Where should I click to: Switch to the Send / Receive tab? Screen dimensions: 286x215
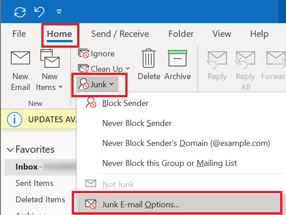(120, 34)
